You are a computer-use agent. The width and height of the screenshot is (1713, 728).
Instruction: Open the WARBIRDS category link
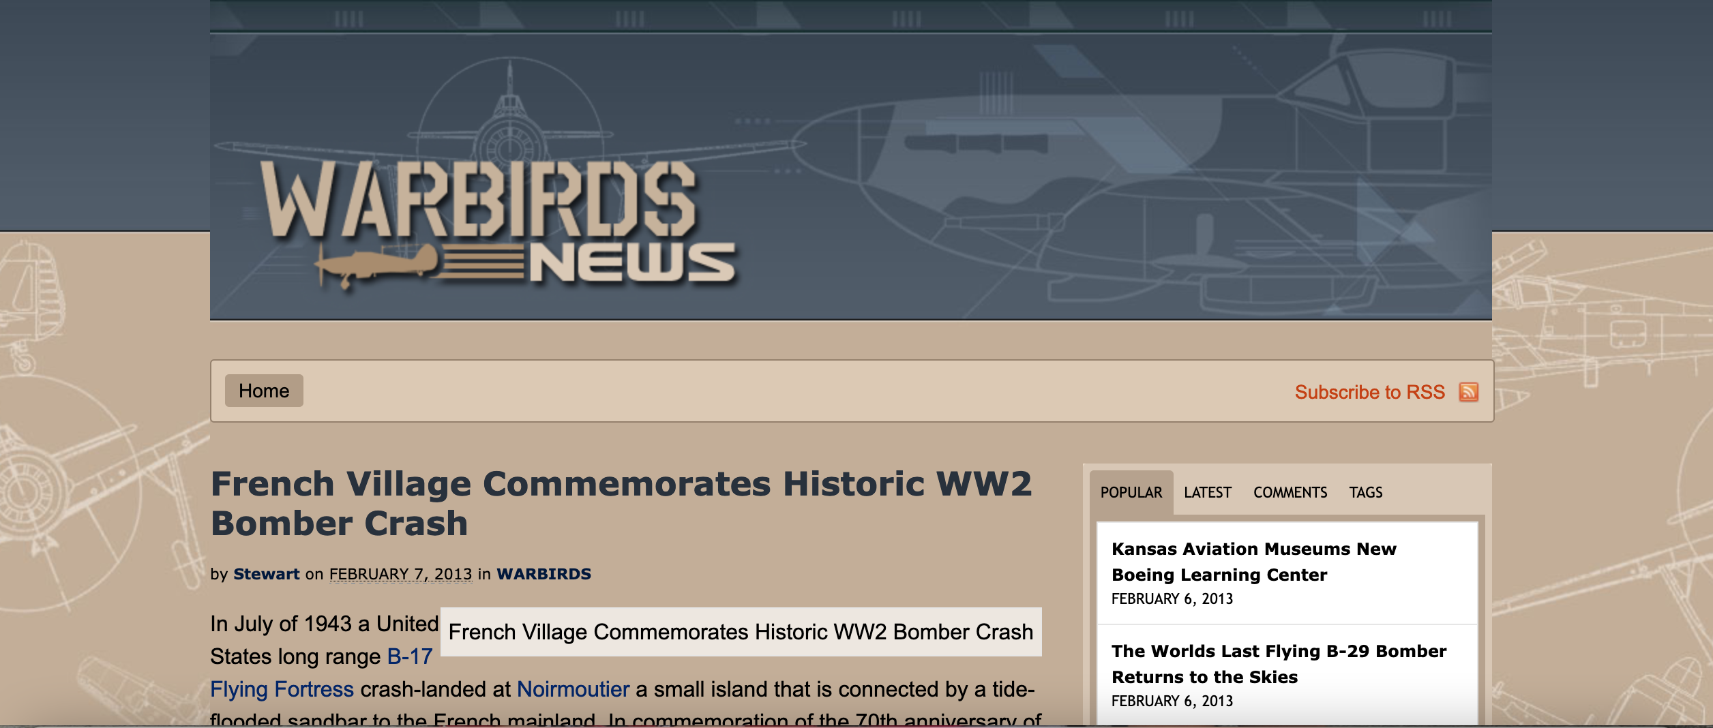tap(544, 575)
